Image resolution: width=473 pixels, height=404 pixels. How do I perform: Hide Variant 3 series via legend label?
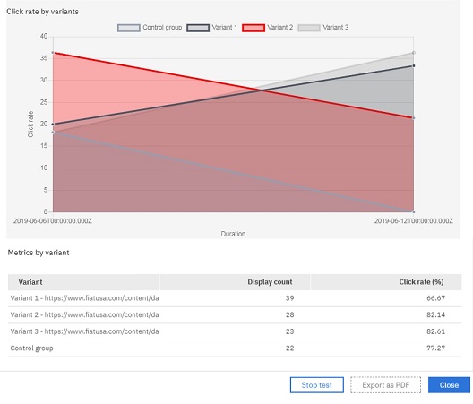335,28
